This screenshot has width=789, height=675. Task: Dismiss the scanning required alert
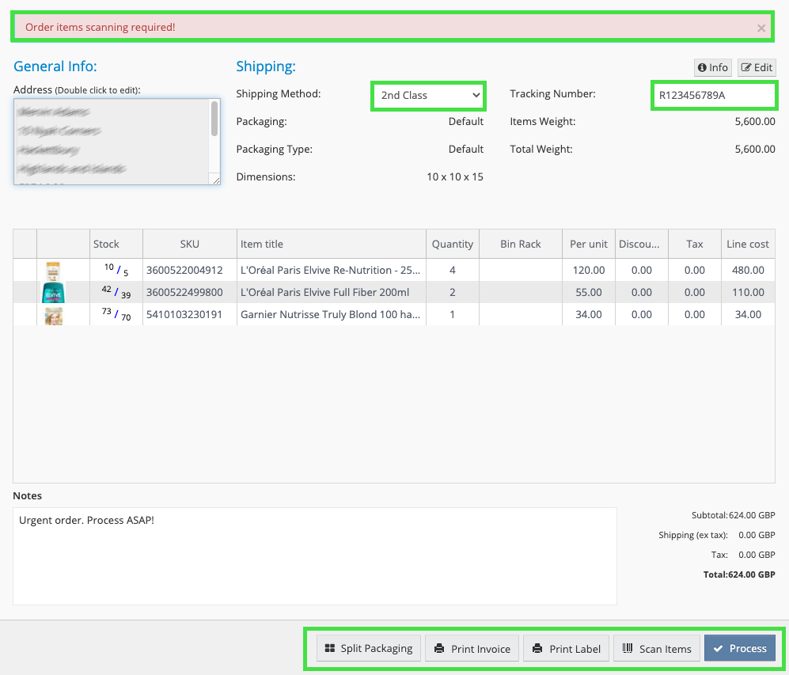pos(761,28)
